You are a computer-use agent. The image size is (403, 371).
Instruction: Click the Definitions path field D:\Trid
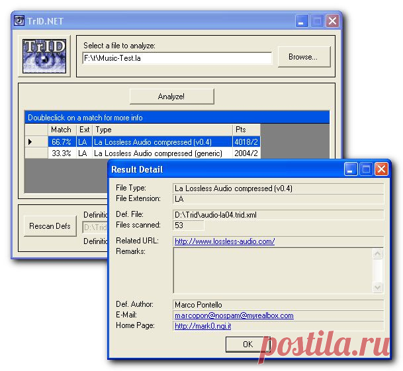(95, 227)
